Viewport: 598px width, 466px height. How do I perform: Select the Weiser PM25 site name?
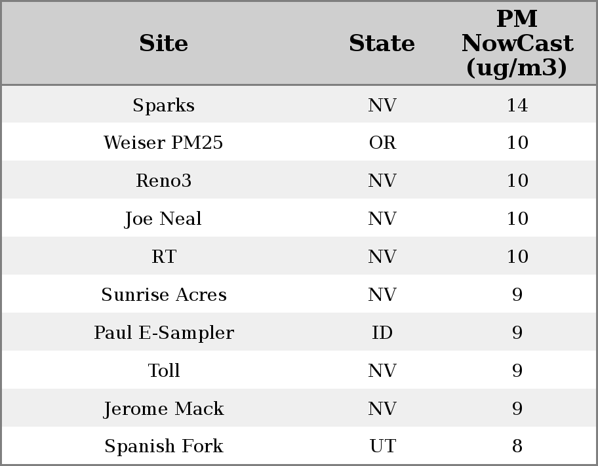click(x=164, y=143)
